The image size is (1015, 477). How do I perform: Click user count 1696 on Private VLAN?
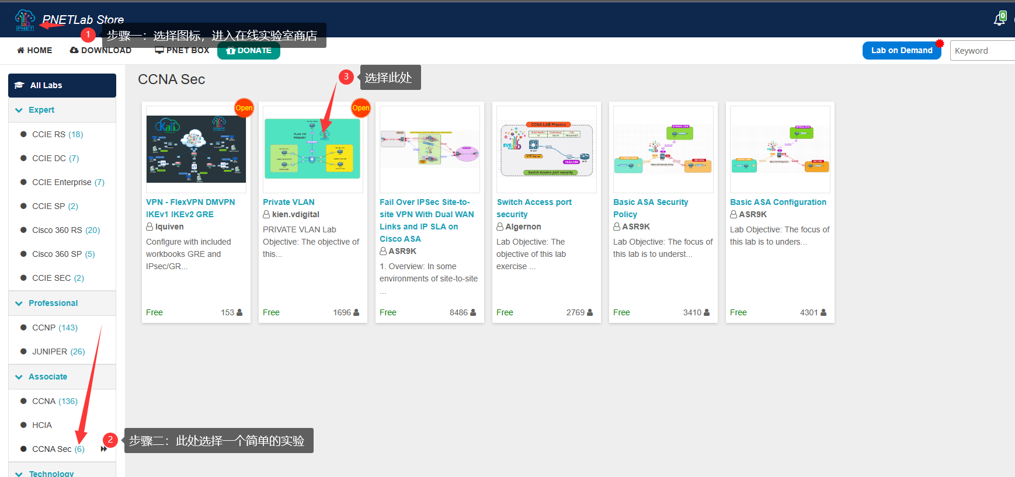[x=346, y=312]
